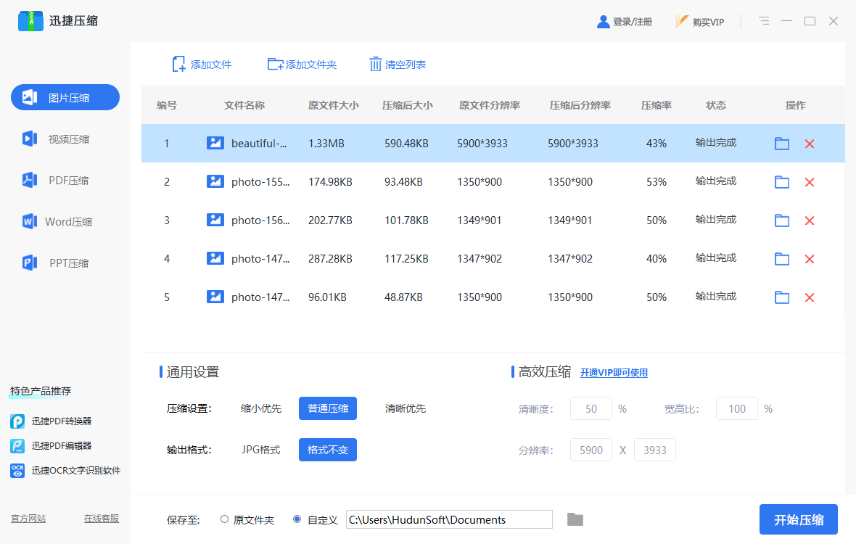
Task: Click the 压缩率 column header
Action: pos(657,104)
